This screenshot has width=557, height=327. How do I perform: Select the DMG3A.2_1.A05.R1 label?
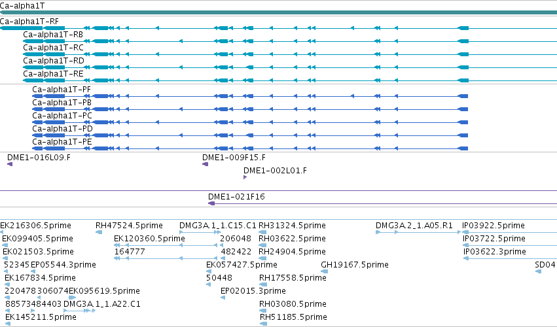[414, 226]
